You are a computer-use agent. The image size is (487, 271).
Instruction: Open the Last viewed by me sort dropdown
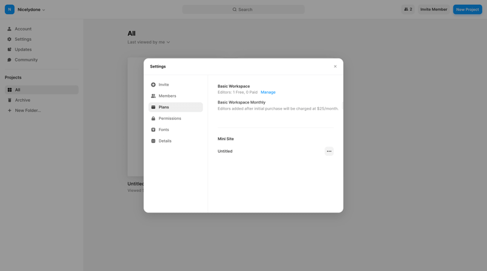tap(149, 42)
